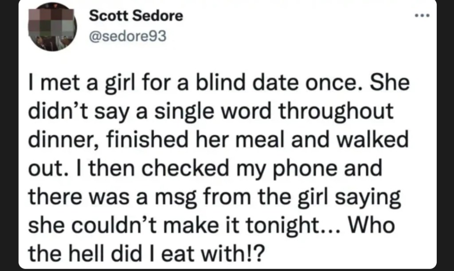Visit the Scott Sedore display name link

[x=136, y=16]
